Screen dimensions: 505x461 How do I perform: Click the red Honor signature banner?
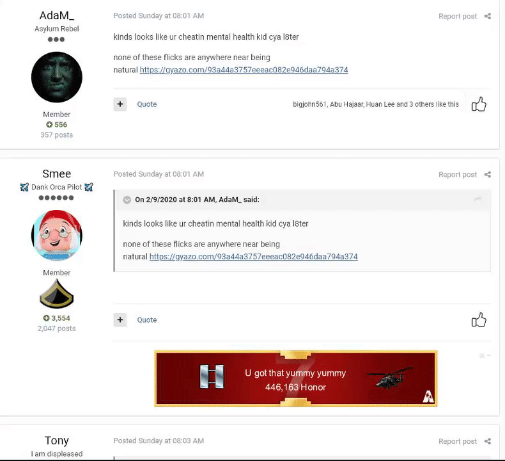(296, 378)
